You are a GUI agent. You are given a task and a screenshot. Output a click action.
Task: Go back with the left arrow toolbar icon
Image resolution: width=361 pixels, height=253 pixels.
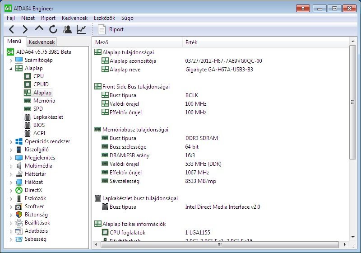tap(11, 29)
